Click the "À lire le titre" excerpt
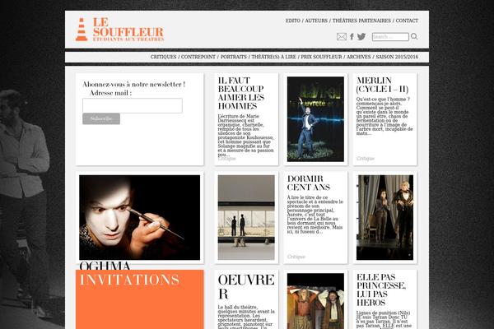494x329 pixels. pyautogui.click(x=315, y=215)
